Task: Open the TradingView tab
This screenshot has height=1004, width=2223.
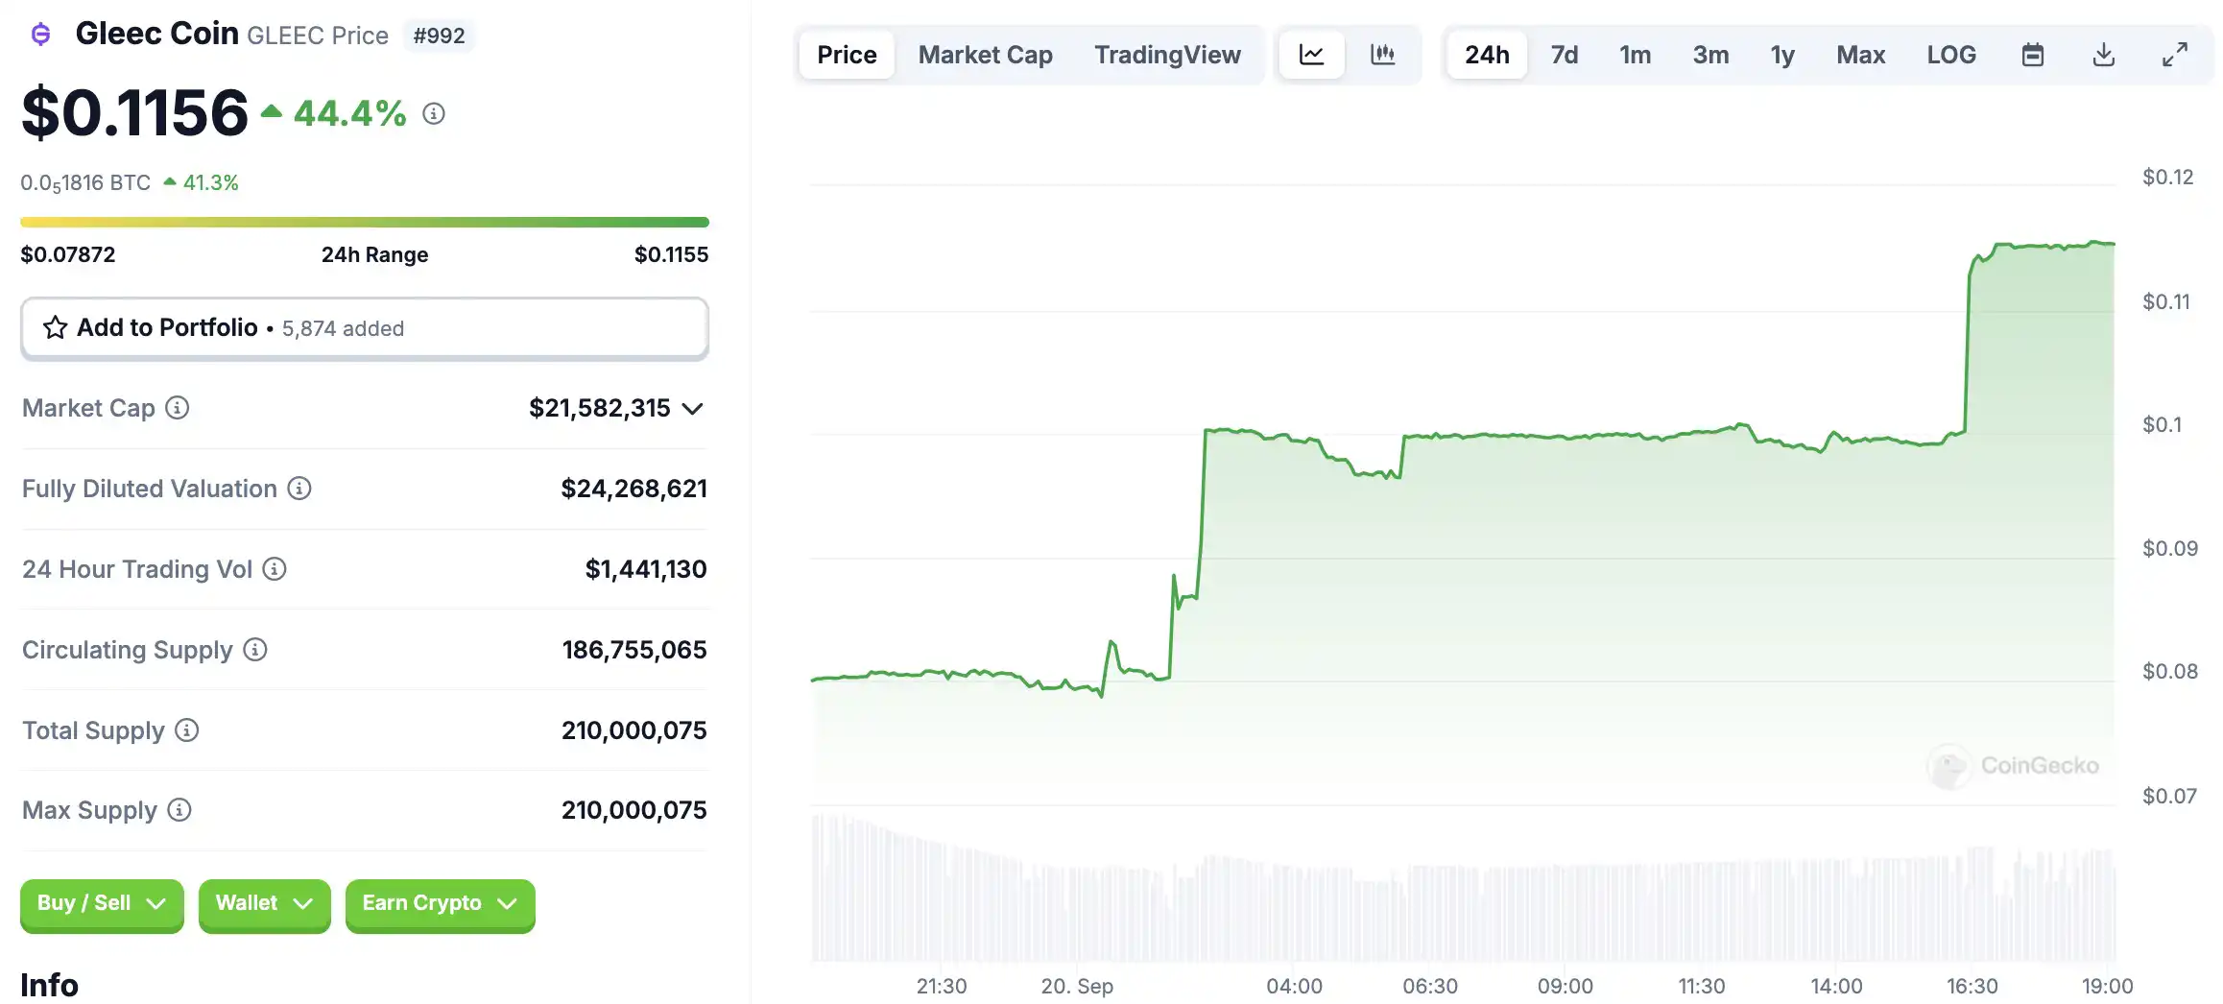Action: click(1167, 55)
